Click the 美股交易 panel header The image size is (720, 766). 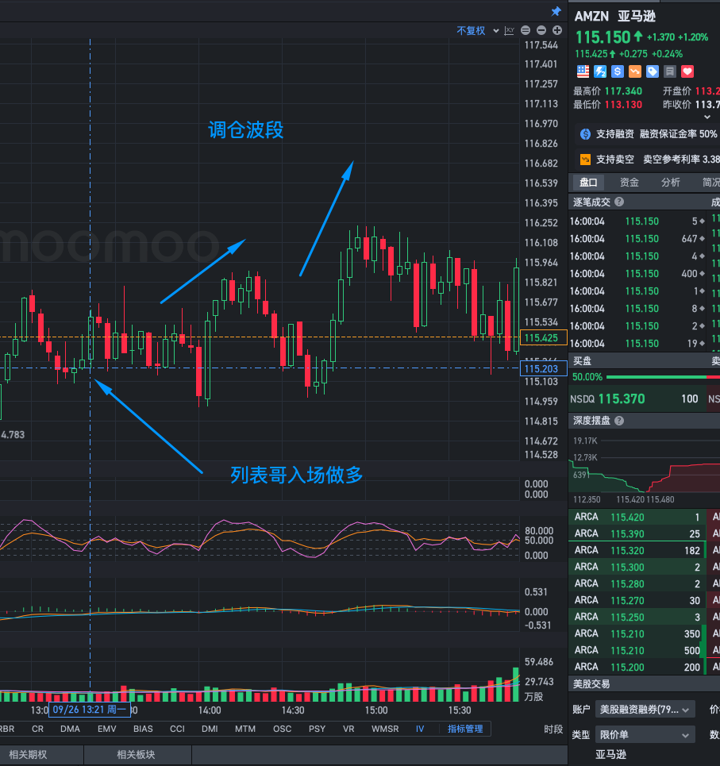[x=645, y=684]
